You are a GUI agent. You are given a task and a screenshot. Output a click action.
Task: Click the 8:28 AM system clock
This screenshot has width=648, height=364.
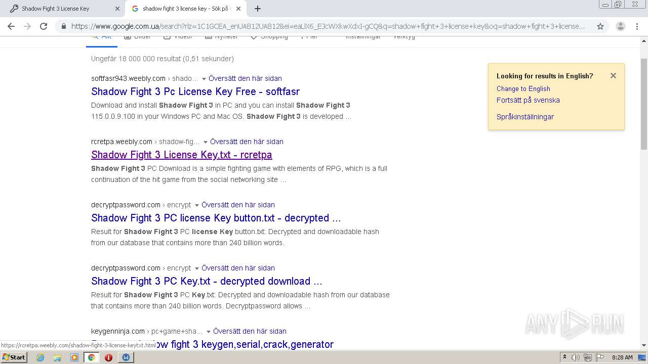[622, 357]
